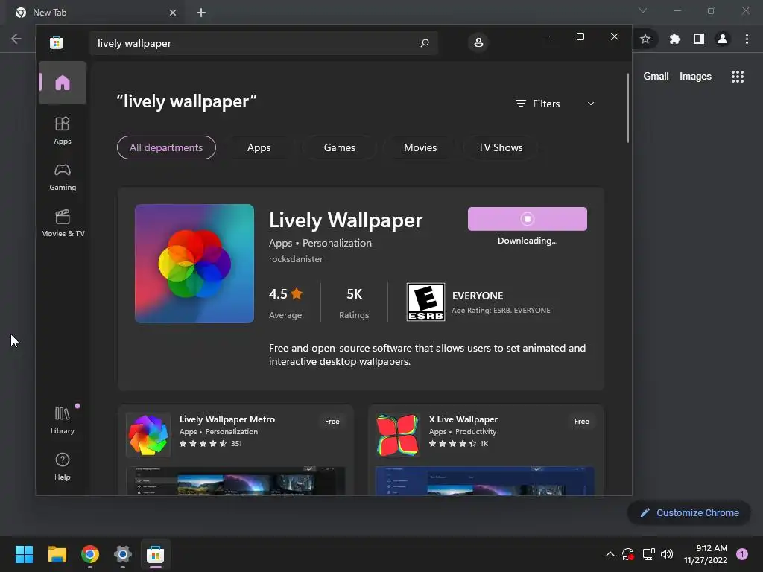
Task: Click the rocksdanister publisher name
Action: pos(296,259)
